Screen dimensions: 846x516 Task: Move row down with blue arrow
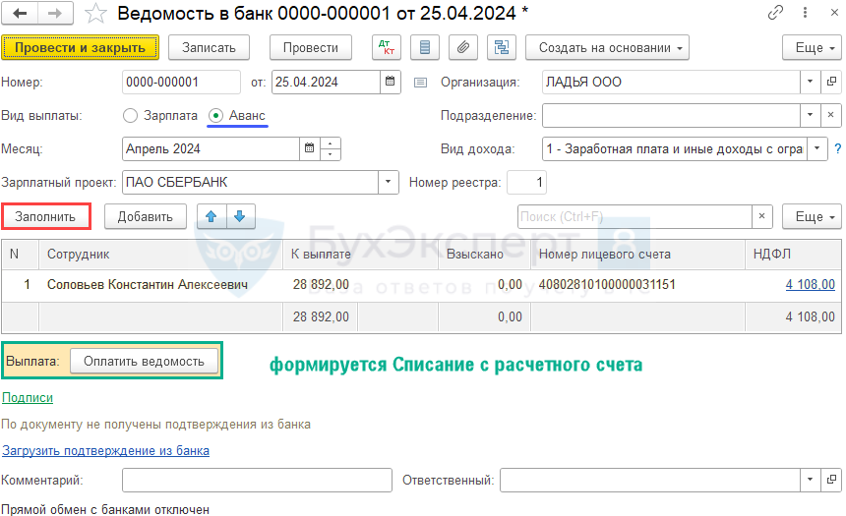click(x=240, y=216)
